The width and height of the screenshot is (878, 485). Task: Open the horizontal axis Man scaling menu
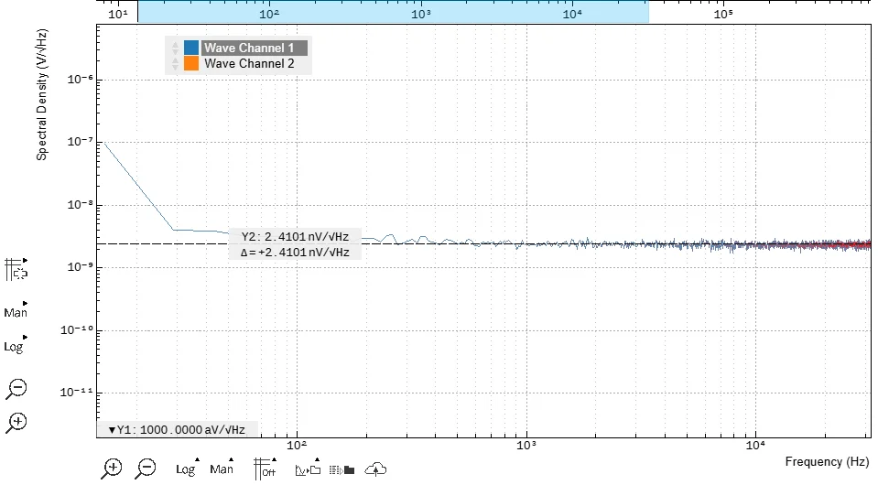tap(222, 469)
